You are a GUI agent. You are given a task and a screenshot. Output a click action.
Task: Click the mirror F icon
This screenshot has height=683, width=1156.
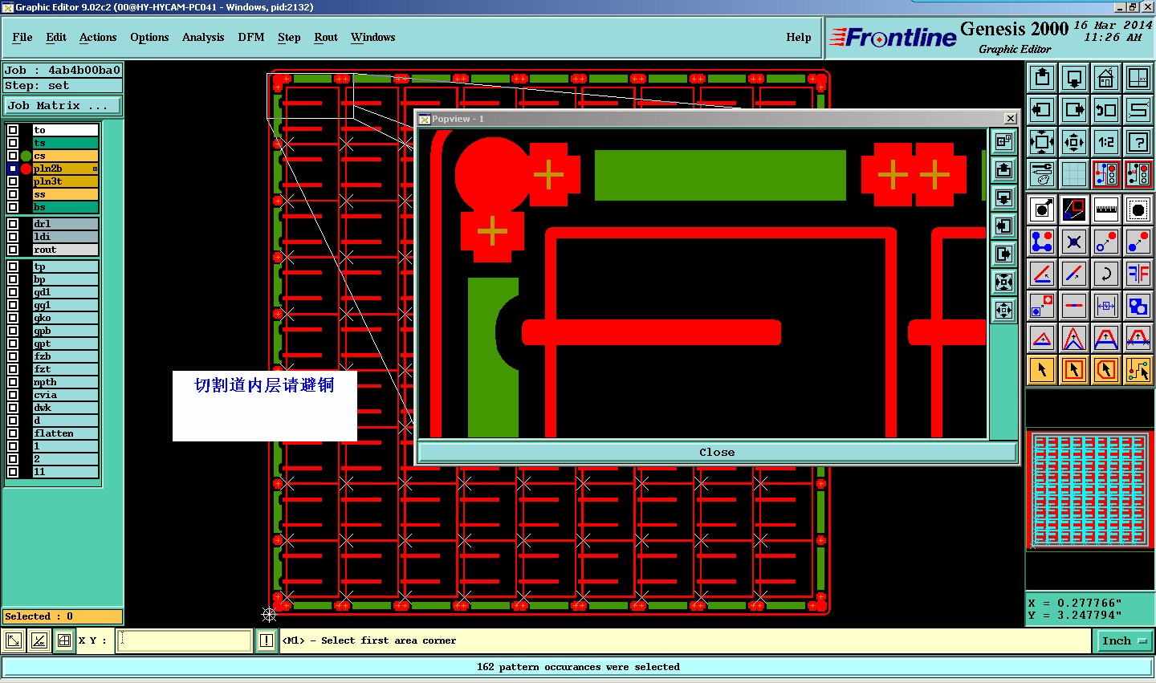1138,274
